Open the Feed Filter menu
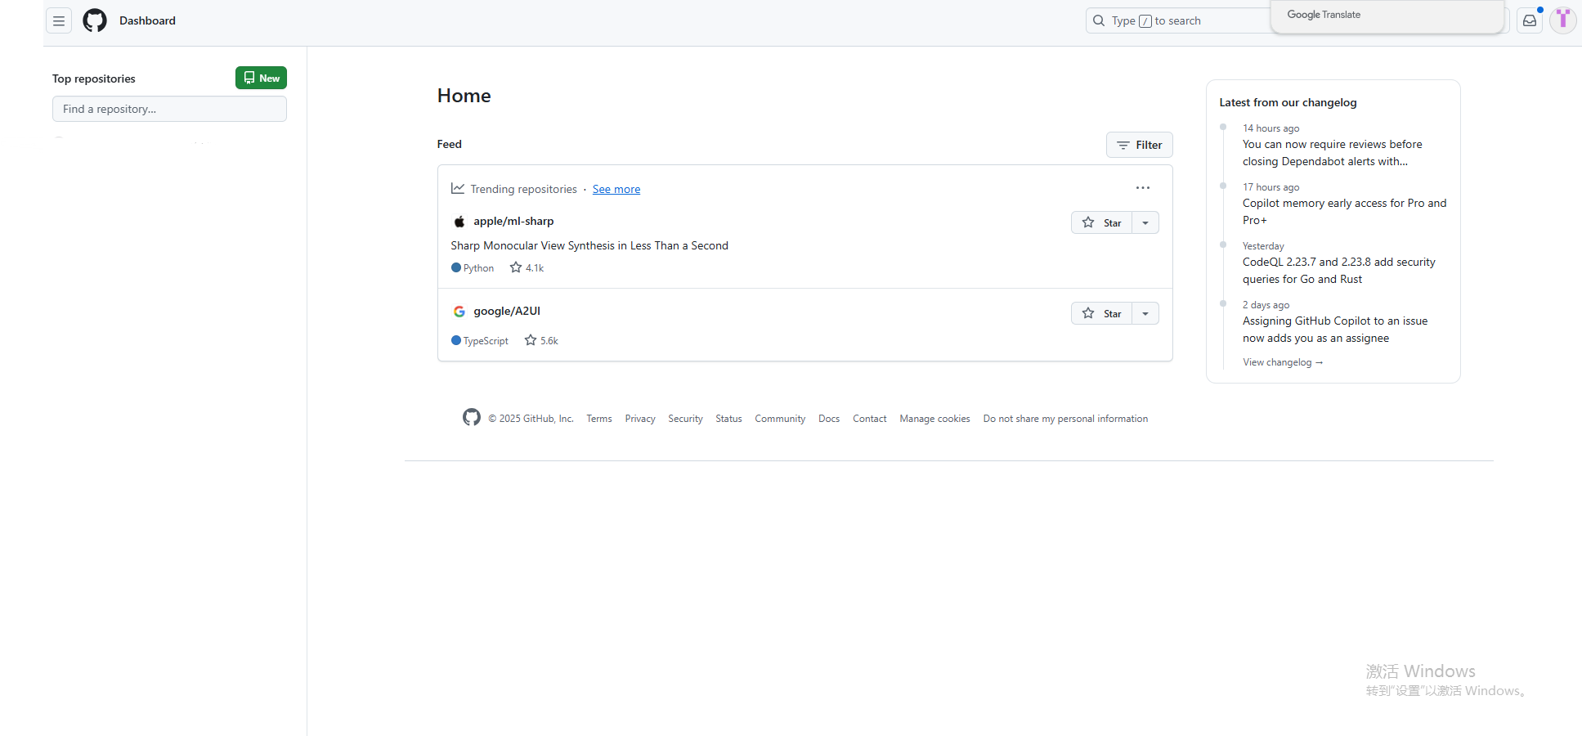This screenshot has width=1582, height=736. tap(1139, 145)
